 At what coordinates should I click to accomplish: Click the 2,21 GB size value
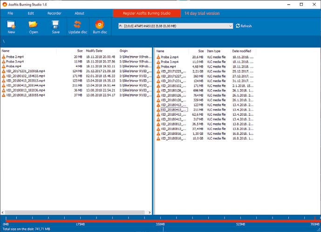tap(198, 71)
